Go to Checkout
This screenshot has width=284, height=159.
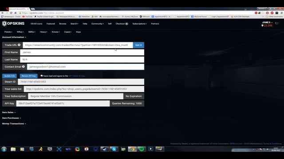click(122, 23)
